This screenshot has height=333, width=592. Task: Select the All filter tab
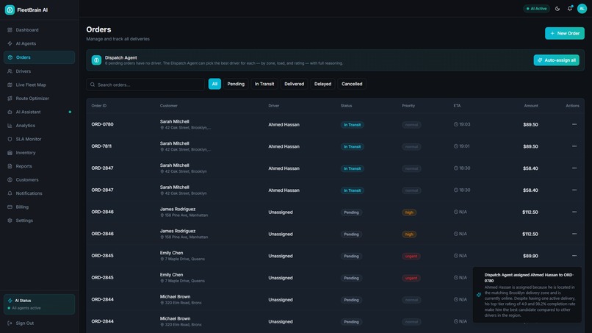tap(214, 84)
